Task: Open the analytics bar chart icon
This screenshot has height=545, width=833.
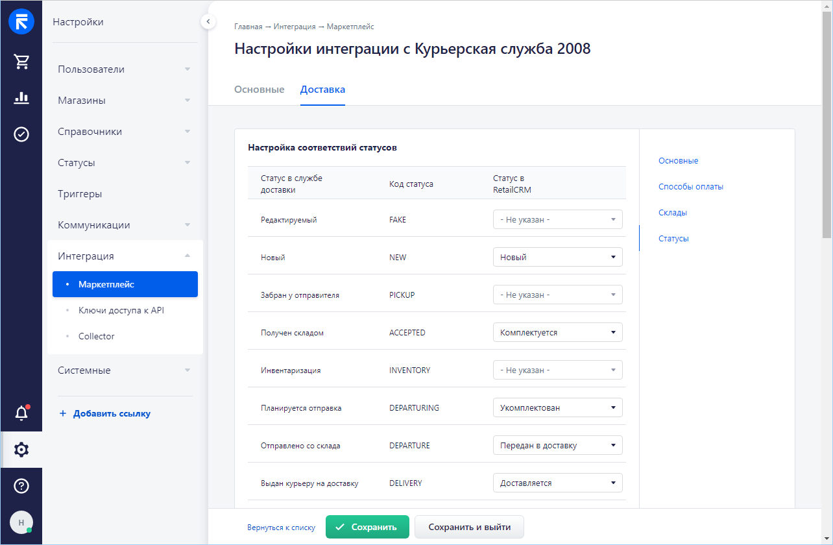Action: tap(21, 98)
